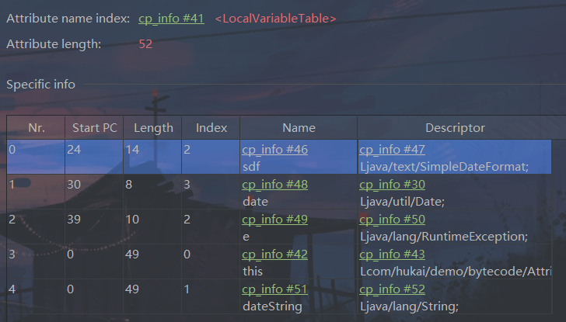Select row 1 with Start PC 30
Screen dimensions: 566x322
[93, 192]
